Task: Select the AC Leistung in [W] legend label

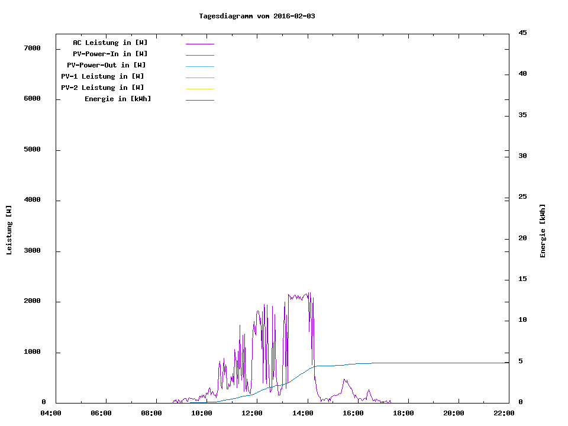Action: [x=110, y=43]
